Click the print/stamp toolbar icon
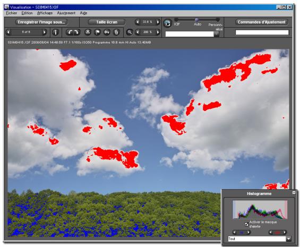The width and height of the screenshot is (300, 247). click(88, 32)
